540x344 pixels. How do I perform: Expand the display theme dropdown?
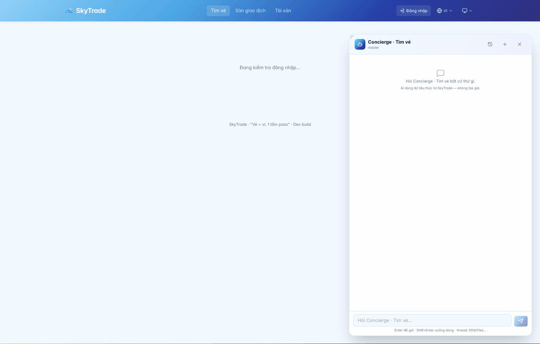(467, 11)
